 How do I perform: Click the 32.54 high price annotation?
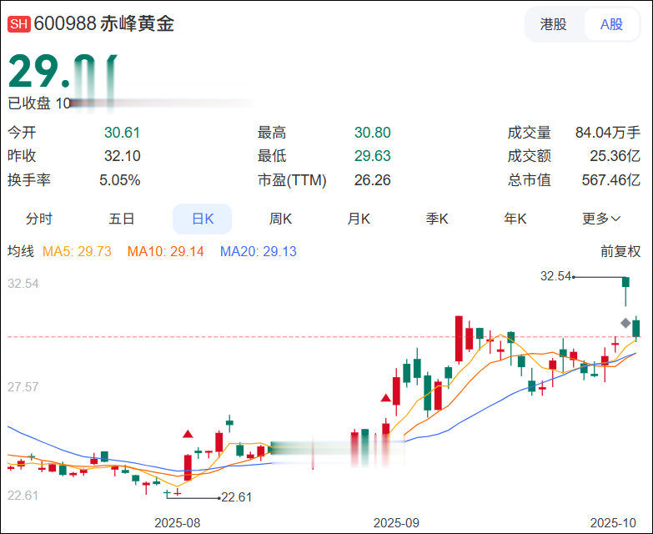[x=555, y=276]
